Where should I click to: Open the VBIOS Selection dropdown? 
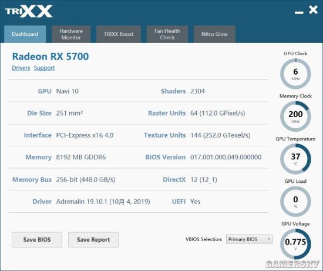tap(249, 239)
